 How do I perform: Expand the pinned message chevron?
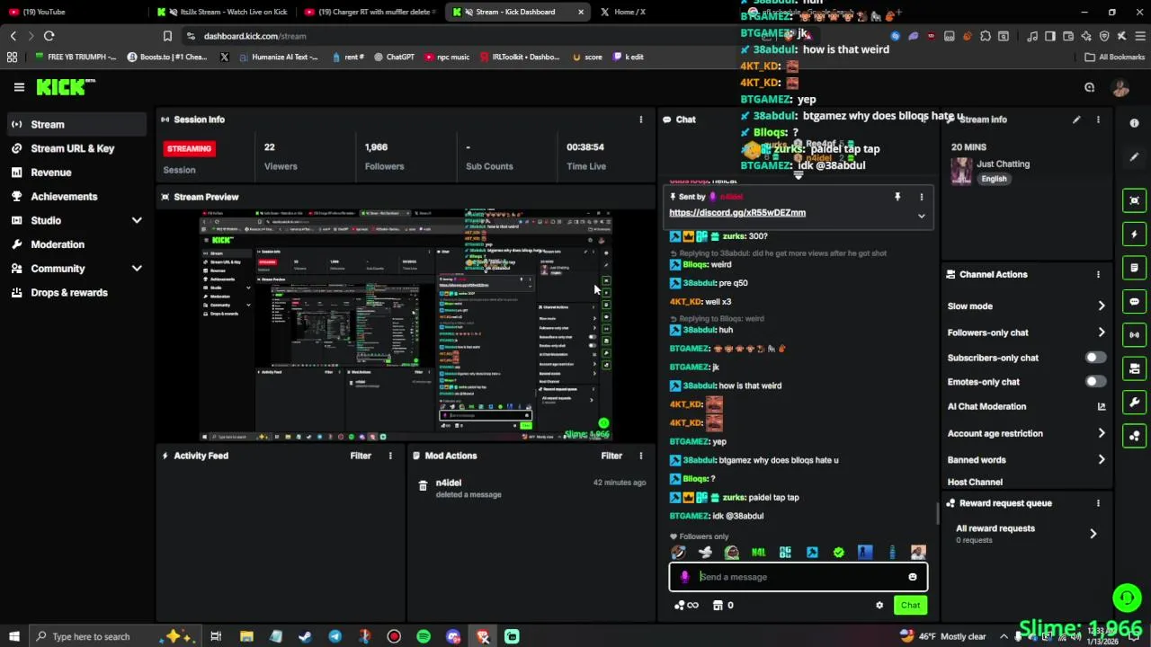pos(921,217)
